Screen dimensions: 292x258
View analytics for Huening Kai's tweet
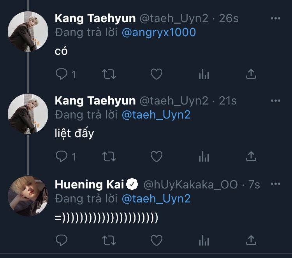[x=204, y=240]
